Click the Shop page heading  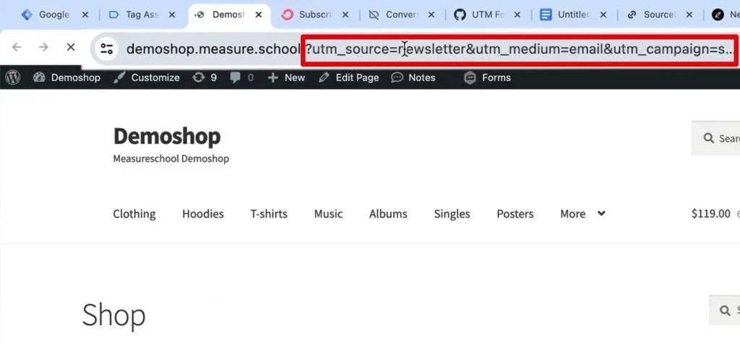pos(113,315)
